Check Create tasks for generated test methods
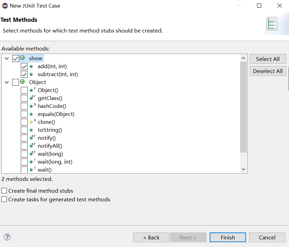Viewport: 289px width, 247px height. click(x=4, y=199)
